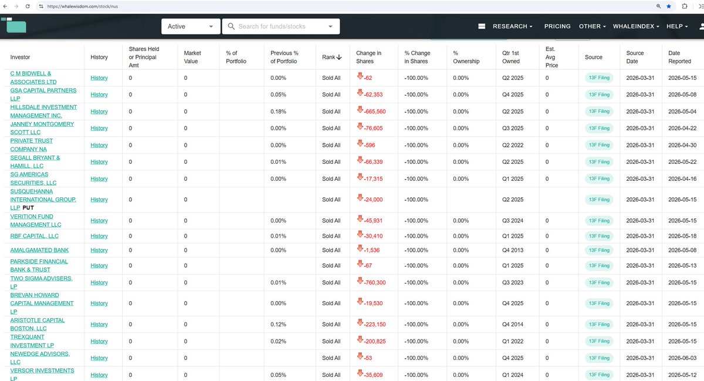704x381 pixels.
Task: Click the WhaleWisdom logo
Action: (x=13, y=25)
